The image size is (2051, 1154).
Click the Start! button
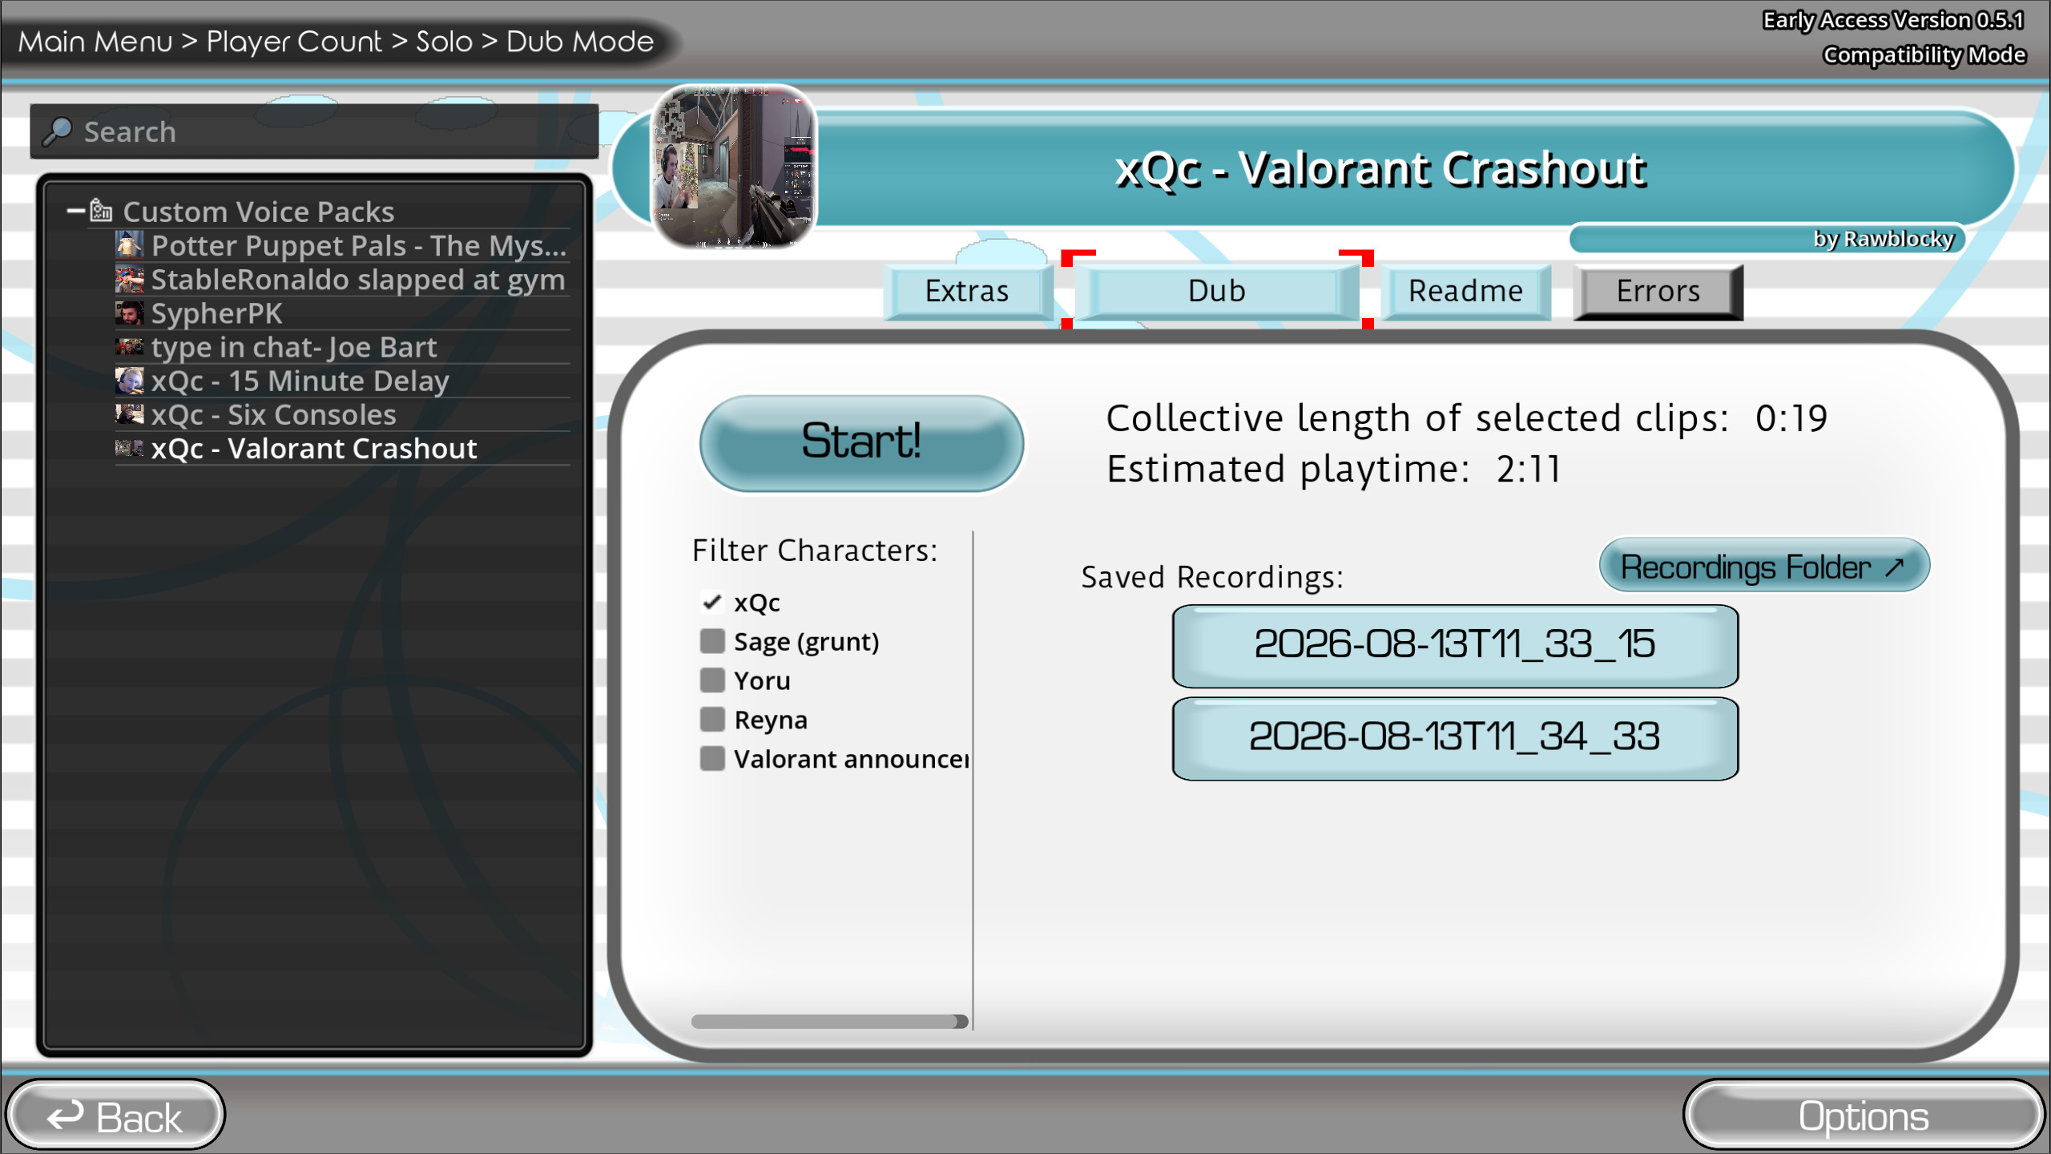pos(861,442)
